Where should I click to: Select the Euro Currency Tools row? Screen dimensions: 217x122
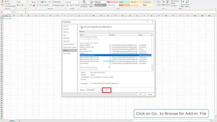[116, 51]
